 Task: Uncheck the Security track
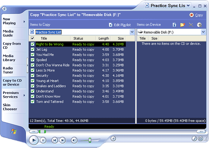pos(32,75)
